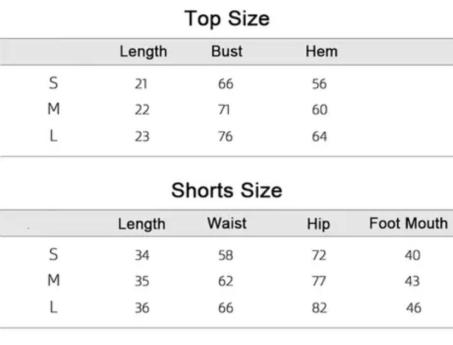Select the Bust column header
Viewport: 453px width, 345px height.
(226, 52)
